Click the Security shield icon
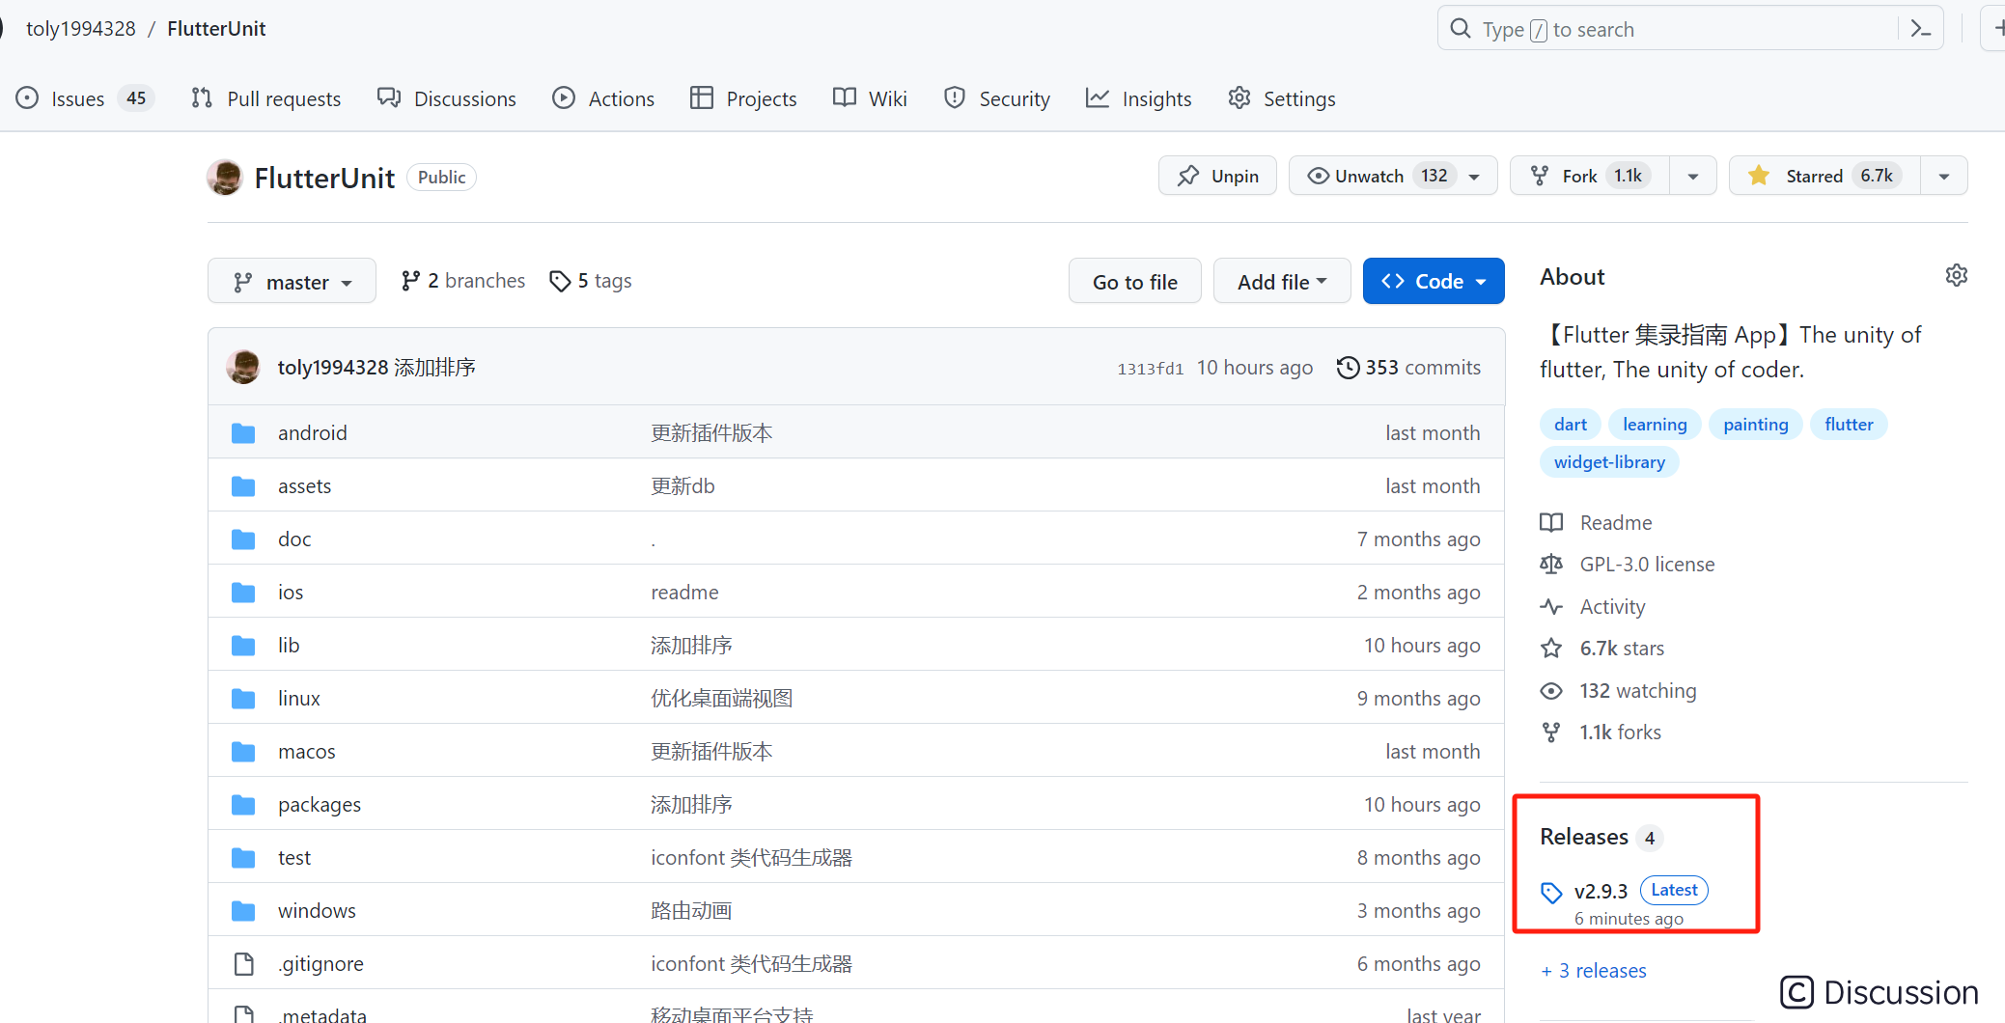 tap(955, 97)
